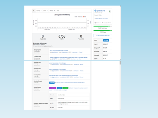Click the blue VESTS value badge
The image size is (158, 118).
point(106,40)
